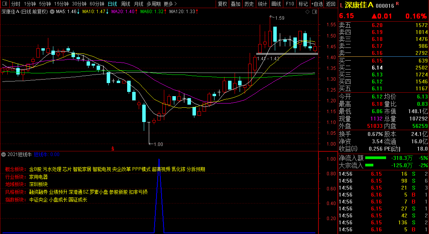Click the red S marker below the chart
Image resolution: width=429 pixels, height=234 pixels.
coord(113,148)
